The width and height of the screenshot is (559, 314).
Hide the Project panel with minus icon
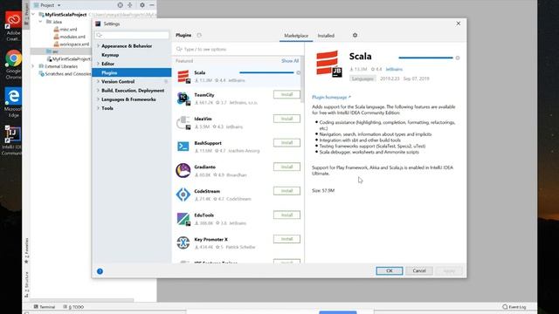(152, 5)
